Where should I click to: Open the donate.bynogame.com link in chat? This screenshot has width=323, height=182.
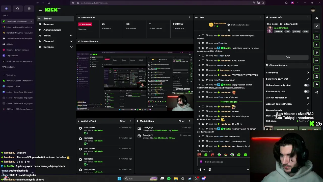(227, 88)
